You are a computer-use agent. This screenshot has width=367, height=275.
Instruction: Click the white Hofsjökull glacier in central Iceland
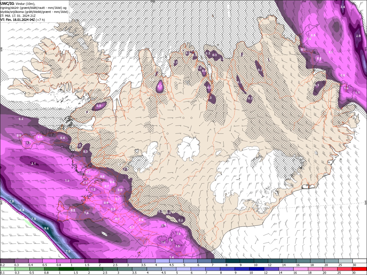[189, 148]
